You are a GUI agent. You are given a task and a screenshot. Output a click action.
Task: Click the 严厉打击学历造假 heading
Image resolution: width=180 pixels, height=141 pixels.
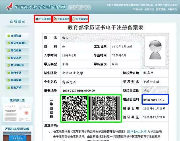(17, 129)
